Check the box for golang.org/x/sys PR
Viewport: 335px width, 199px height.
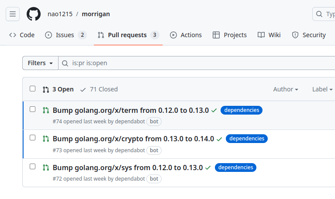click(x=32, y=167)
